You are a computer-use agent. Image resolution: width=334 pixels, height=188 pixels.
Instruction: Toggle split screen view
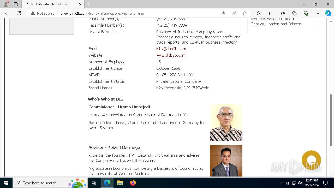pyautogui.click(x=271, y=13)
